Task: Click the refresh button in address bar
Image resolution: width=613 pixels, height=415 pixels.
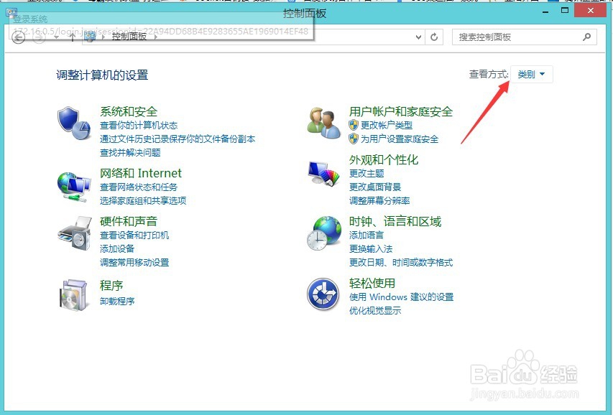Action: 434,37
